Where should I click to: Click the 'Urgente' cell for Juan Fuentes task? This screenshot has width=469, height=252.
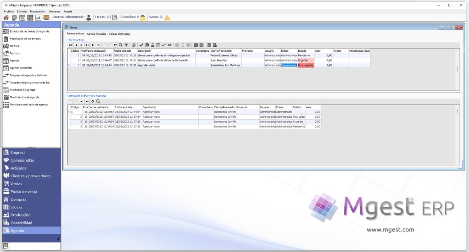(x=305, y=60)
